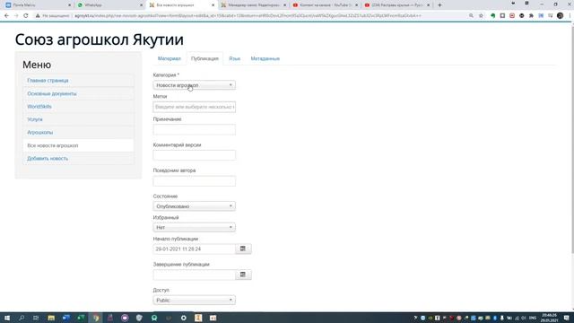The image size is (574, 323).
Task: Open the Состояние dropdown
Action: tap(194, 206)
